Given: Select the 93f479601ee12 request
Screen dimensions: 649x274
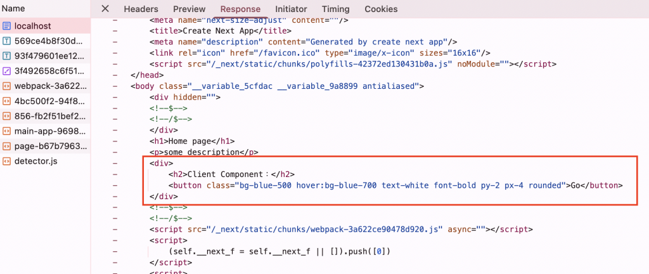Looking at the screenshot, I should [45, 56].
